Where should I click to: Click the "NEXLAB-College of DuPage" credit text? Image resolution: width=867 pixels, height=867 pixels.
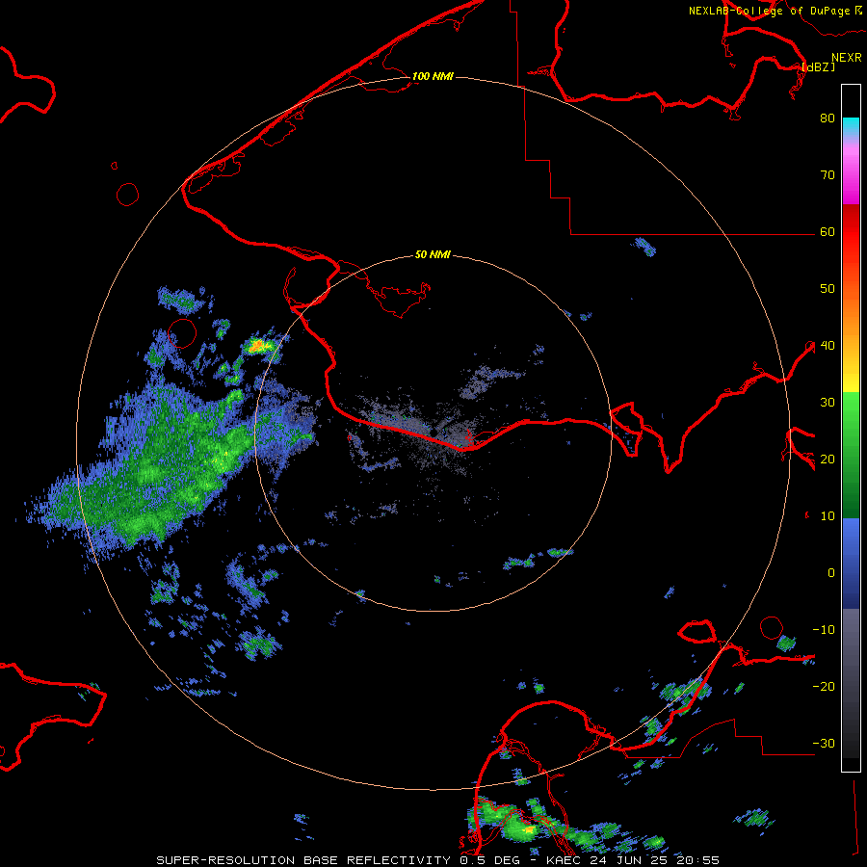[x=769, y=11]
